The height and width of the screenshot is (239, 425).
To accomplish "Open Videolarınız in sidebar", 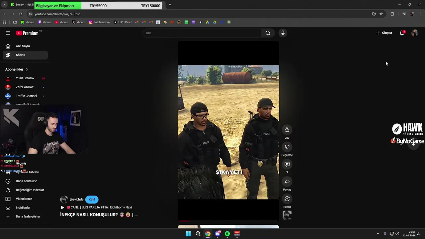I will click(x=25, y=199).
